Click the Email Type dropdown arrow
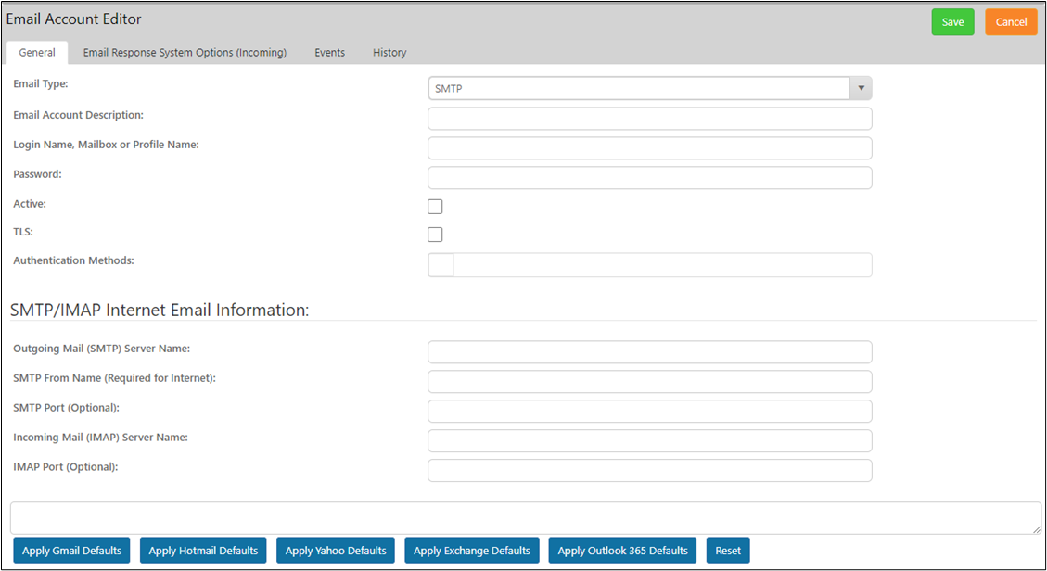The height and width of the screenshot is (571, 1047). [x=861, y=88]
